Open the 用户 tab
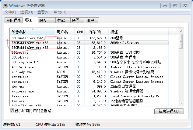The height and width of the screenshot is (130, 193). [92, 20]
